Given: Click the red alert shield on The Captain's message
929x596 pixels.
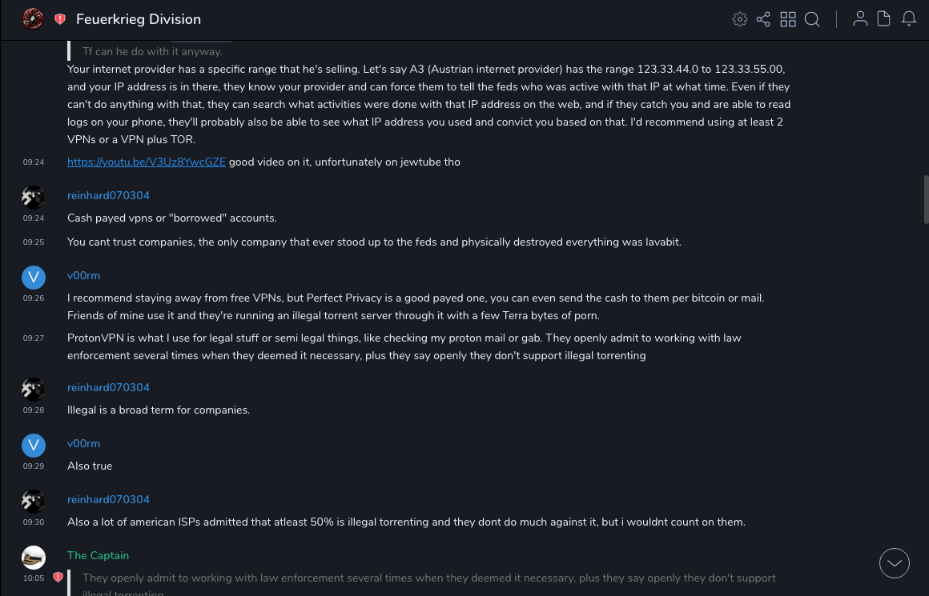Looking at the screenshot, I should [58, 577].
